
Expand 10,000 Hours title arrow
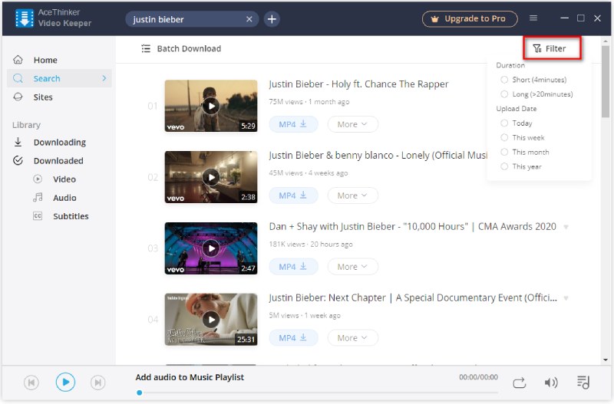point(566,227)
